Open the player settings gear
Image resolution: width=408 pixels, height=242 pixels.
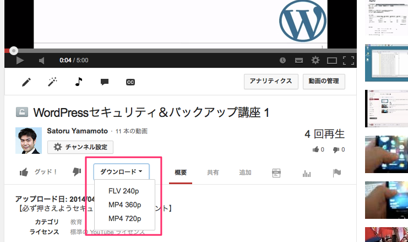(x=315, y=61)
